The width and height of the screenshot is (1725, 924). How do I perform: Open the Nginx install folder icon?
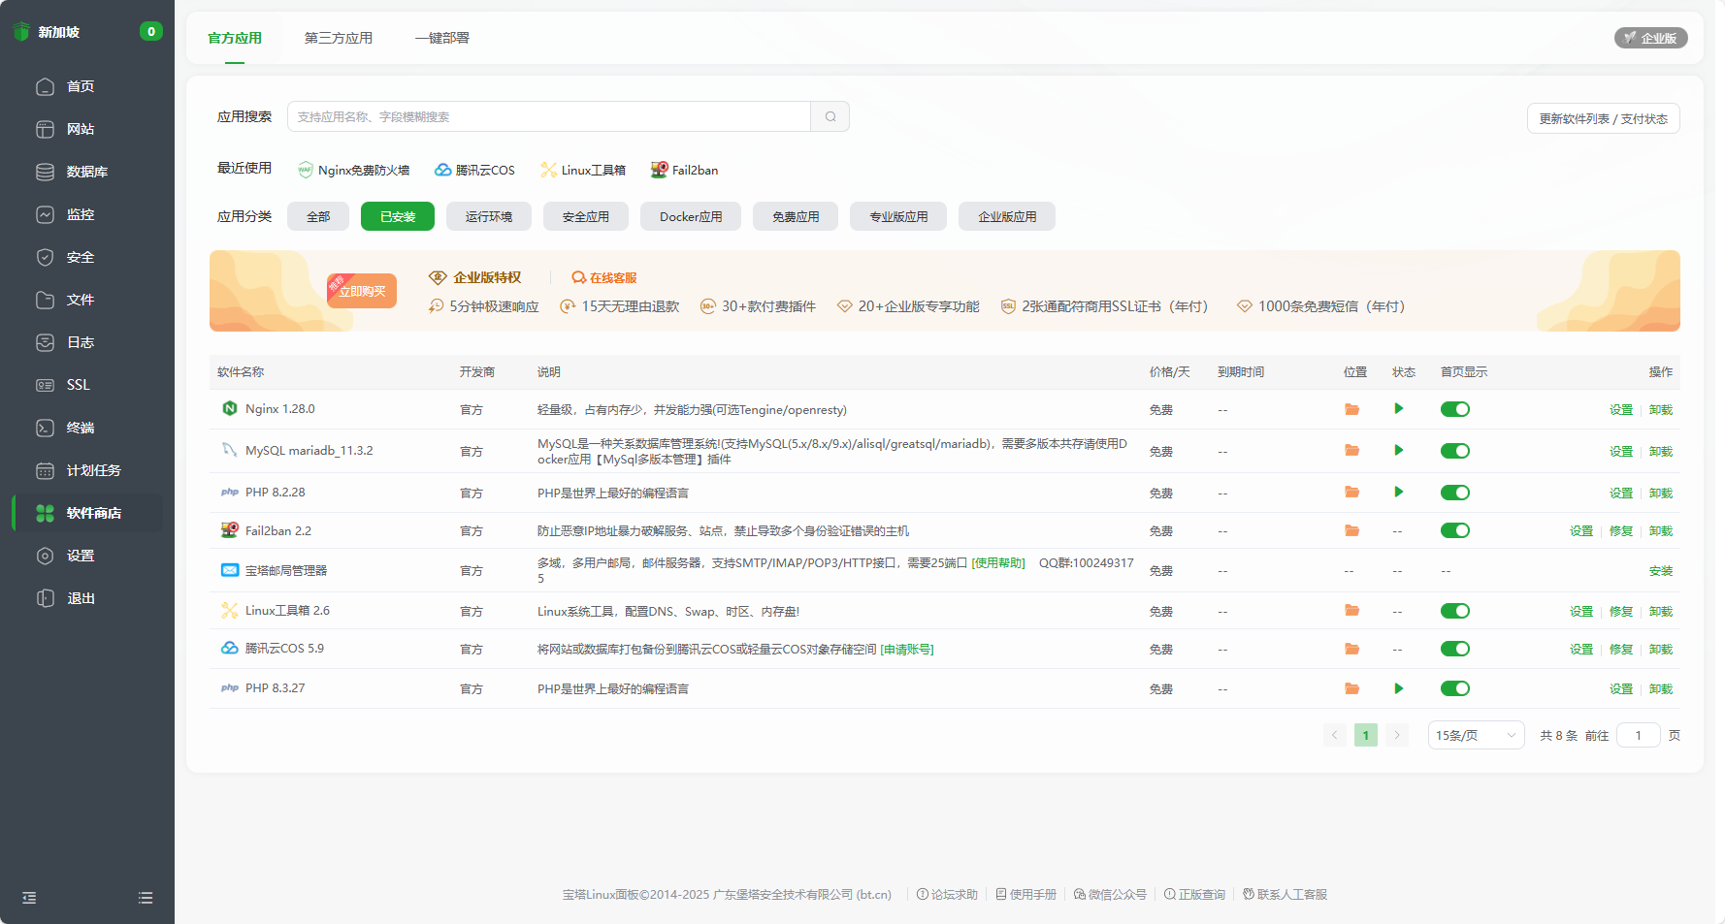(1351, 409)
